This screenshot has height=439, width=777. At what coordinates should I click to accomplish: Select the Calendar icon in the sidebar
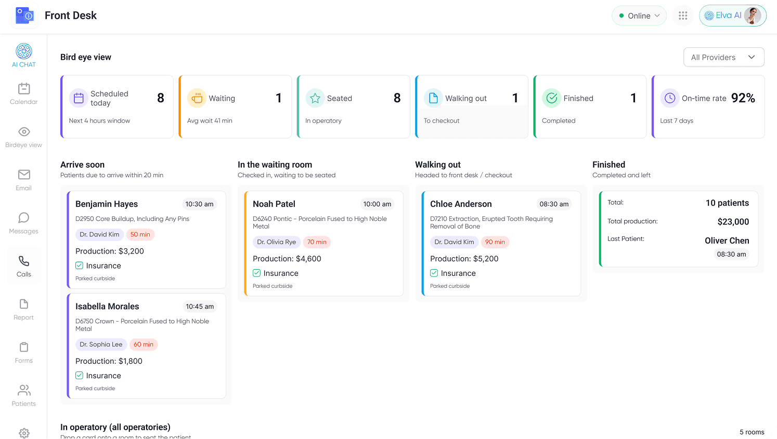coord(23,94)
